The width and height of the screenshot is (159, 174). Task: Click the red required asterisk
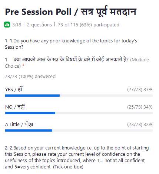(23, 66)
